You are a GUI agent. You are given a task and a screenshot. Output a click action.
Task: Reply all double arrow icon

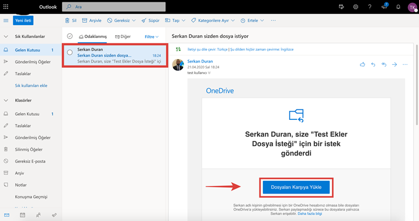click(384, 64)
